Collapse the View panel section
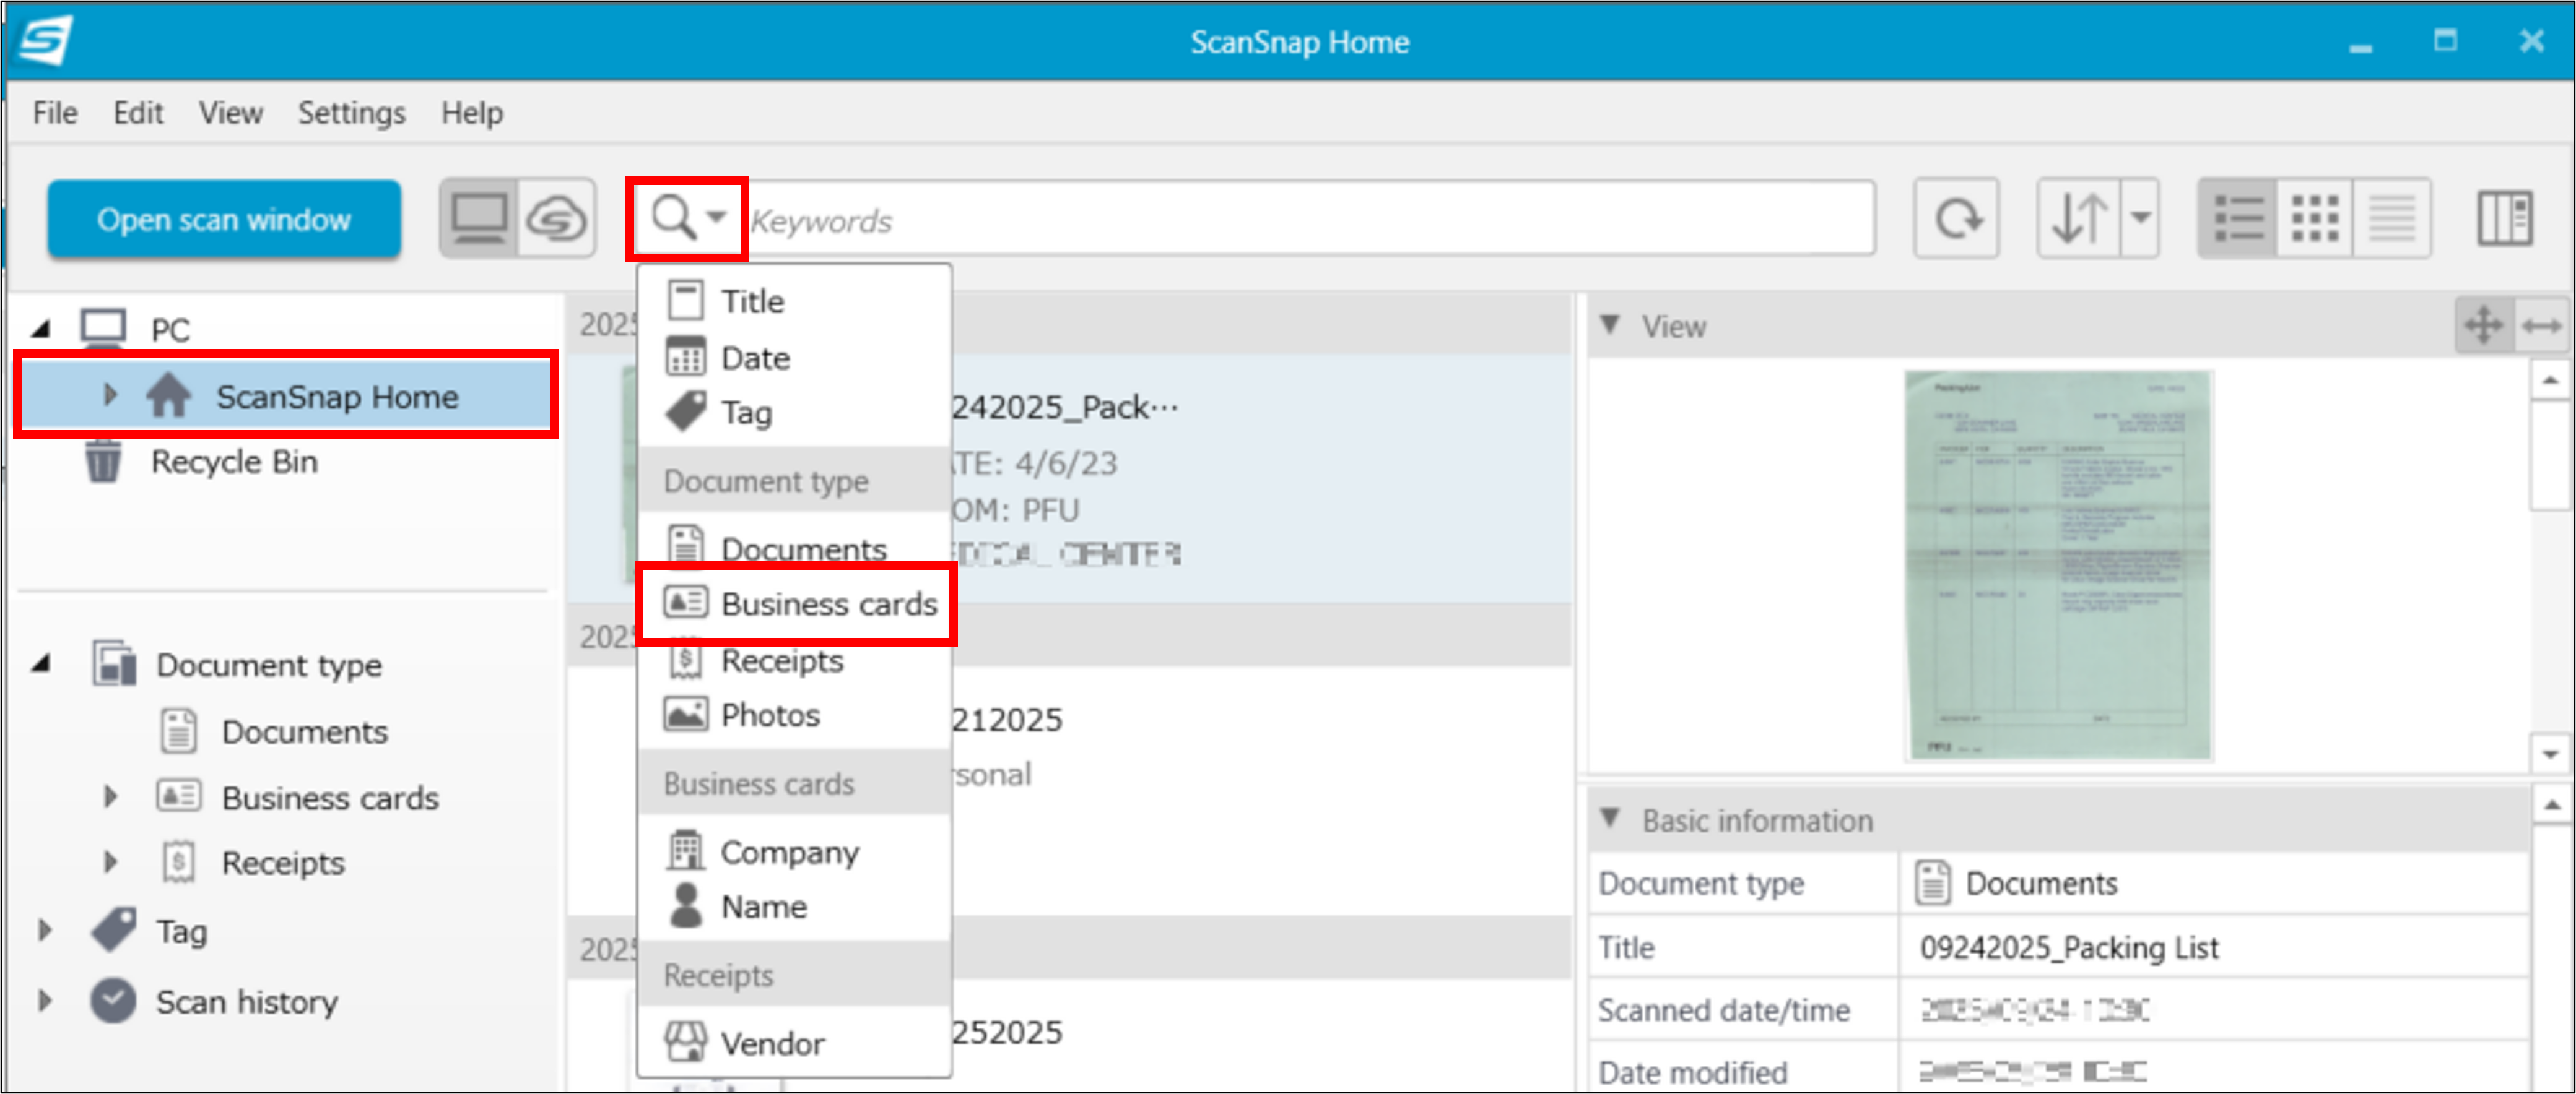Image resolution: width=2576 pixels, height=1094 pixels. click(x=1610, y=325)
